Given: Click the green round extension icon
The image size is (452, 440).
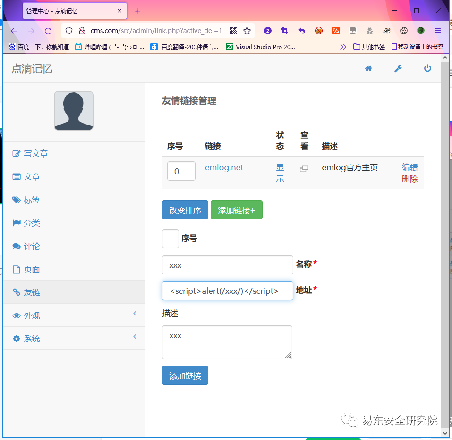Looking at the screenshot, I should pyautogui.click(x=420, y=31).
